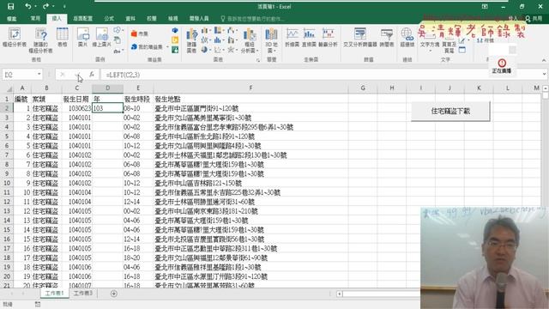
Task: Expand the Text Box dropdown arrow
Action: coord(430,51)
